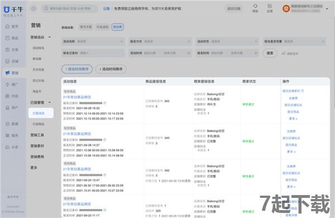Open activity link in row registered 2021-09-28 14:27
This screenshot has width=335, height=218.
[x=77, y=134]
